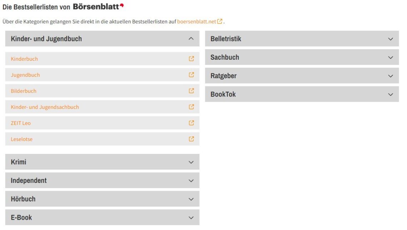407x230 pixels.
Task: Click external link icon beside Leselotse
Action: click(x=191, y=139)
